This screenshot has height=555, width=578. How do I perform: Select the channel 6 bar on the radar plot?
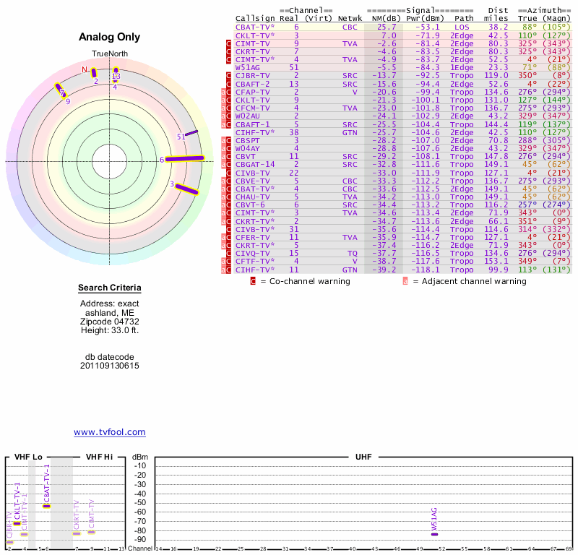point(186,158)
